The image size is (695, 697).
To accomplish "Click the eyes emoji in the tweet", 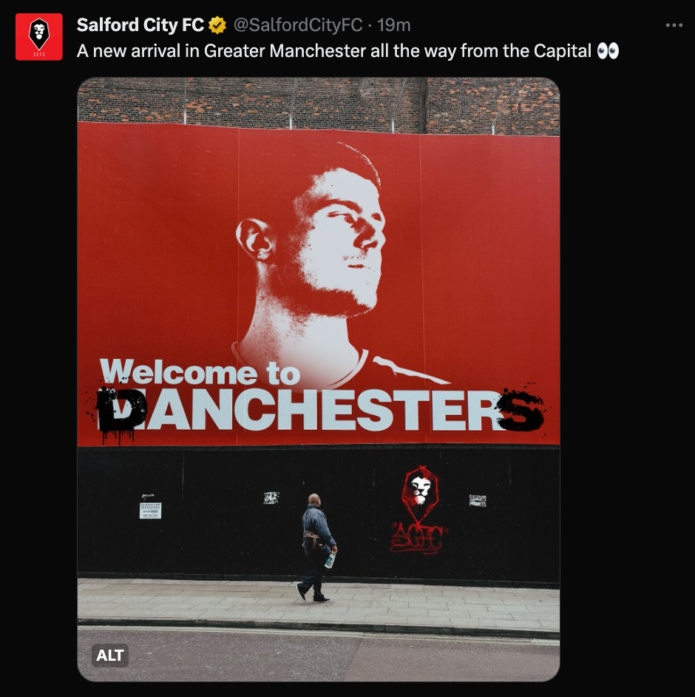I will (x=608, y=51).
